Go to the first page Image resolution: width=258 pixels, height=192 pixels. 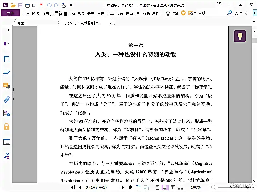pyautogui.click(x=73, y=187)
